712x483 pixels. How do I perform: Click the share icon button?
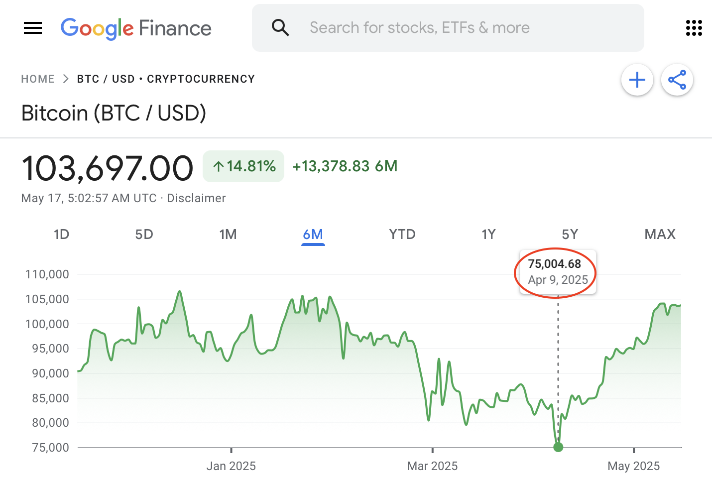[x=677, y=80]
